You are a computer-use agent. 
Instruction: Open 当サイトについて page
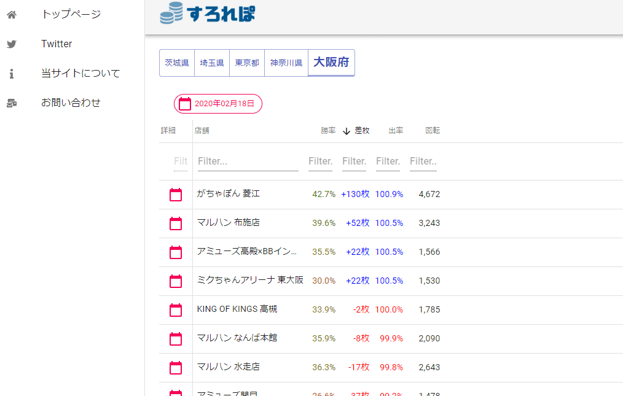(x=80, y=73)
